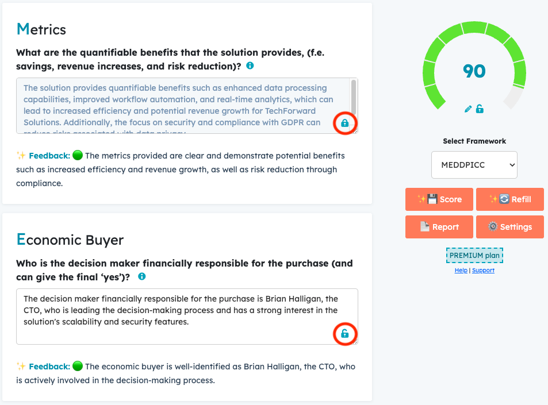Click inside the Metrics answer text area
Viewport: 548px width, 405px height.
[173, 106]
